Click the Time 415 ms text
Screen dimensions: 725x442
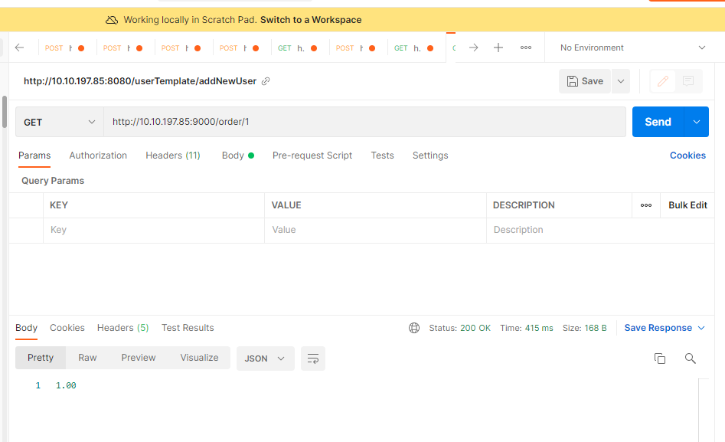click(x=526, y=328)
